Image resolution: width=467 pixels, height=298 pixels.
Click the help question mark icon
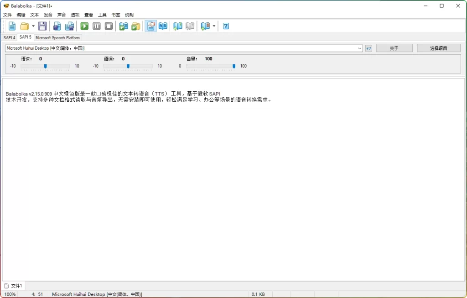point(225,26)
